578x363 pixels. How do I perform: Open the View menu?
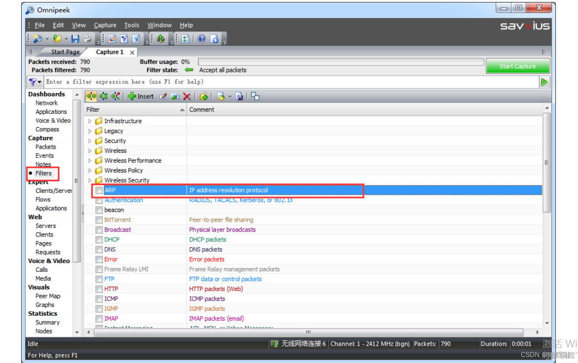79,25
